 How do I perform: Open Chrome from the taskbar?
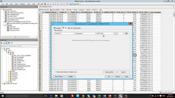[83, 96]
